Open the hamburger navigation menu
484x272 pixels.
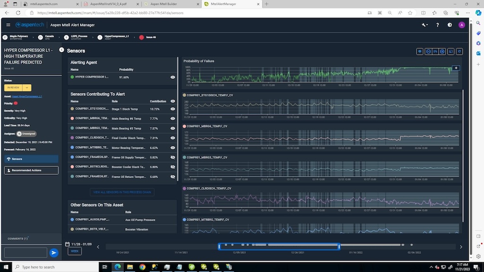click(x=9, y=25)
